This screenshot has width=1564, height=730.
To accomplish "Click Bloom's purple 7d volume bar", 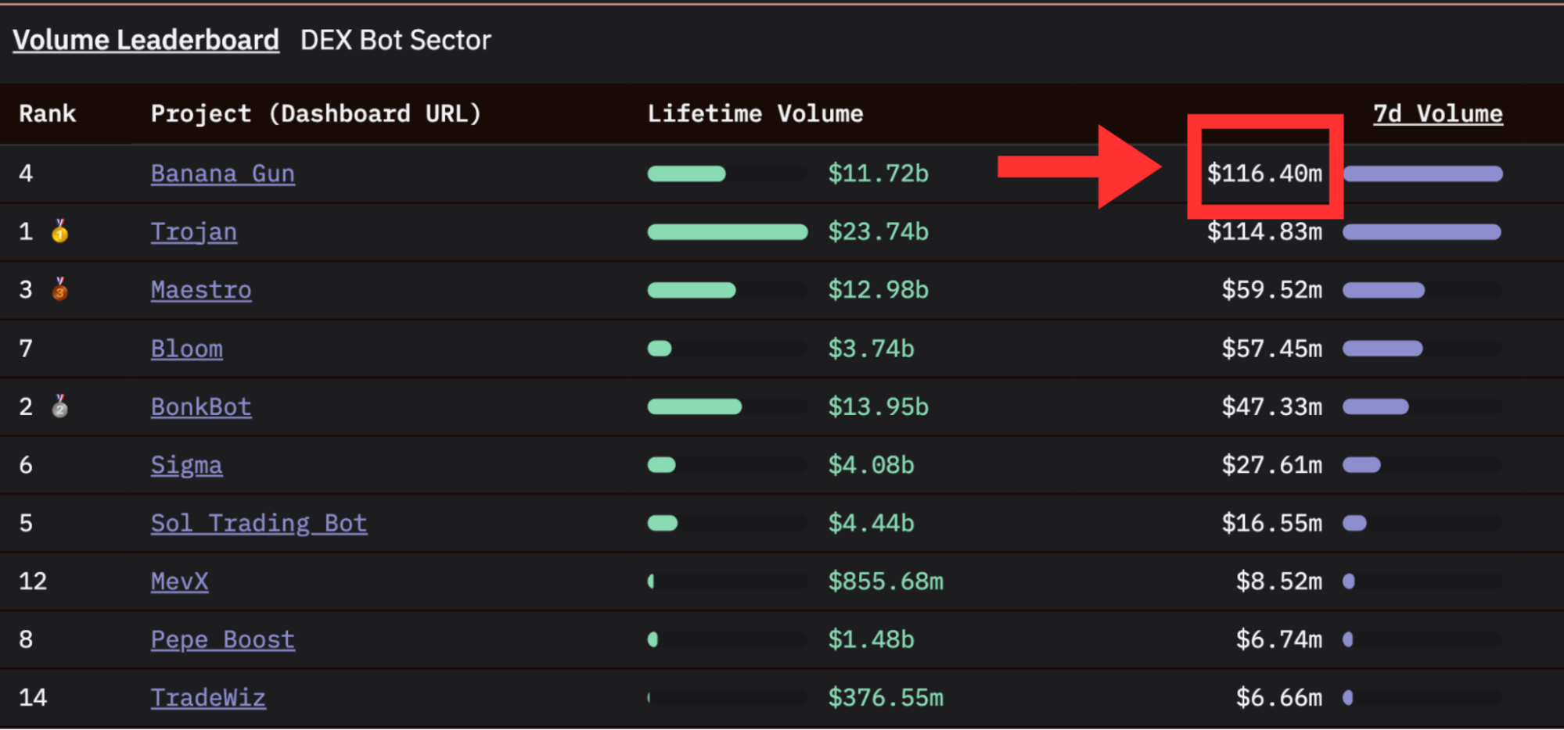I will (1382, 349).
